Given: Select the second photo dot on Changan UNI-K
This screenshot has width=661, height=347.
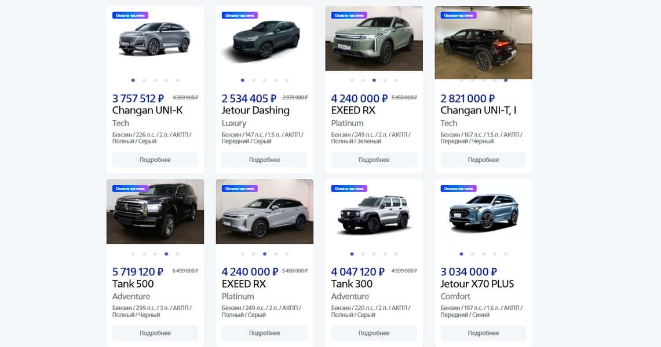Looking at the screenshot, I should pos(144,80).
